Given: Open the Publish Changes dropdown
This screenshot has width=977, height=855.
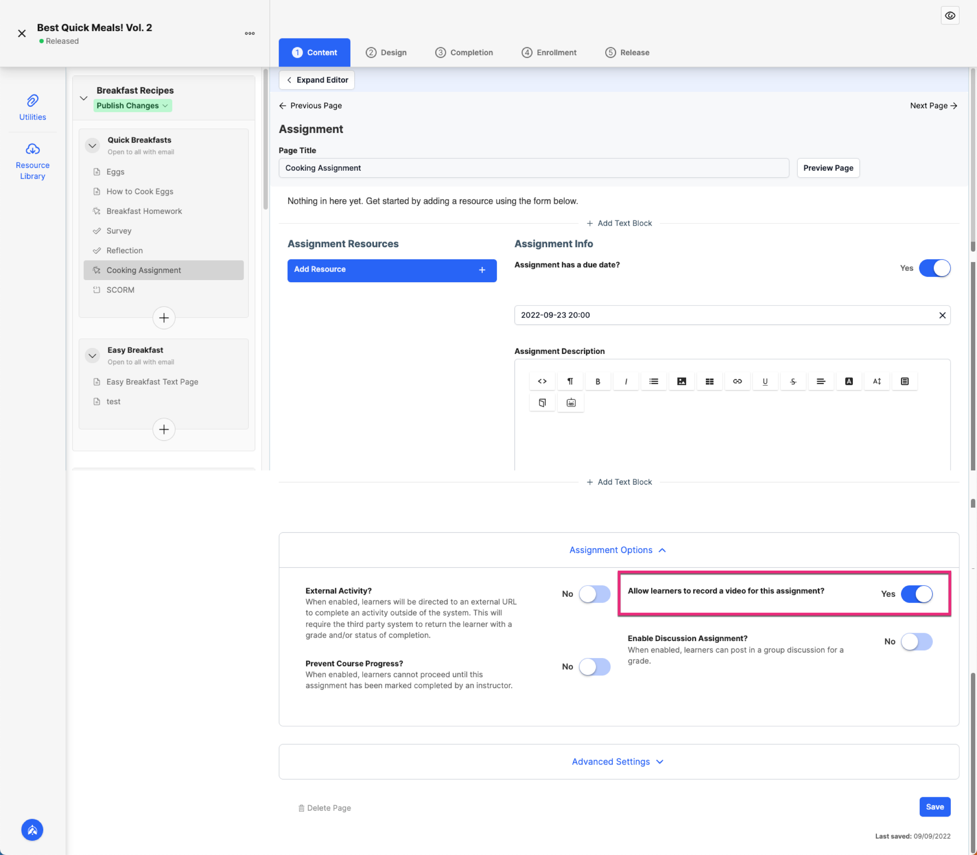Looking at the screenshot, I should 132,105.
